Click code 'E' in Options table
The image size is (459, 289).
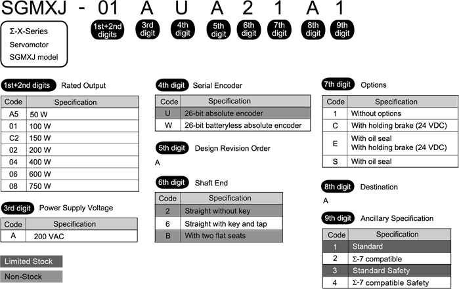335,144
